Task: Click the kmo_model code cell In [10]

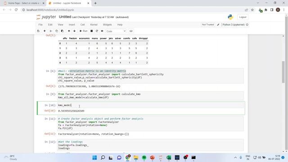Action: (150, 105)
